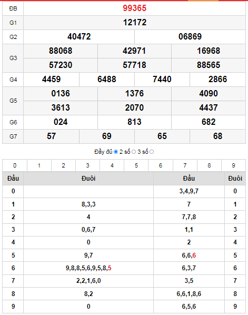The image size is (248, 315).
Task: Select the "2 số" radio option
Action: tap(134, 152)
